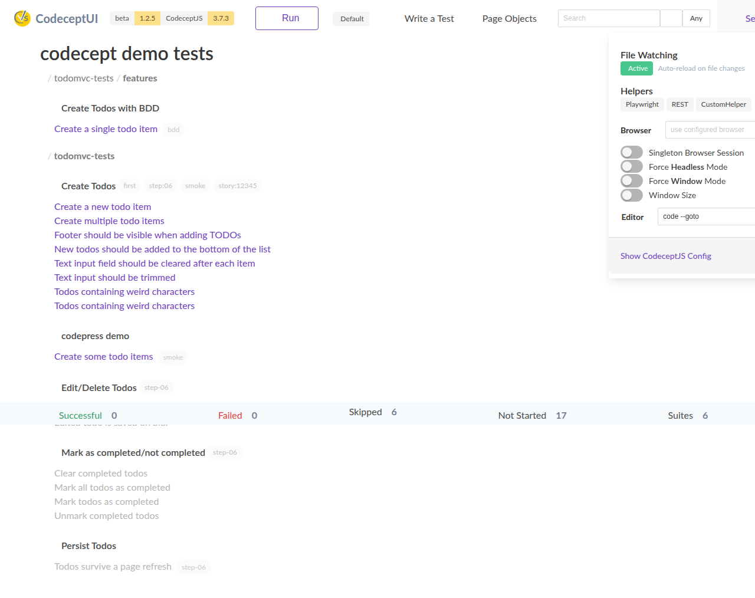Image resolution: width=755 pixels, height=598 pixels.
Task: Open Text input should be trimmed test
Action: click(114, 278)
